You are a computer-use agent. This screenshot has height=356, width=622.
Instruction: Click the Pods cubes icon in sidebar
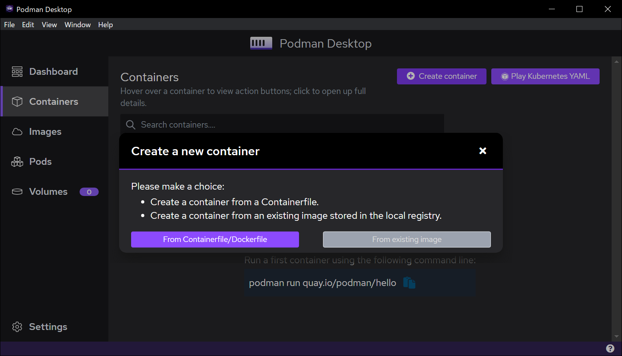click(x=17, y=162)
